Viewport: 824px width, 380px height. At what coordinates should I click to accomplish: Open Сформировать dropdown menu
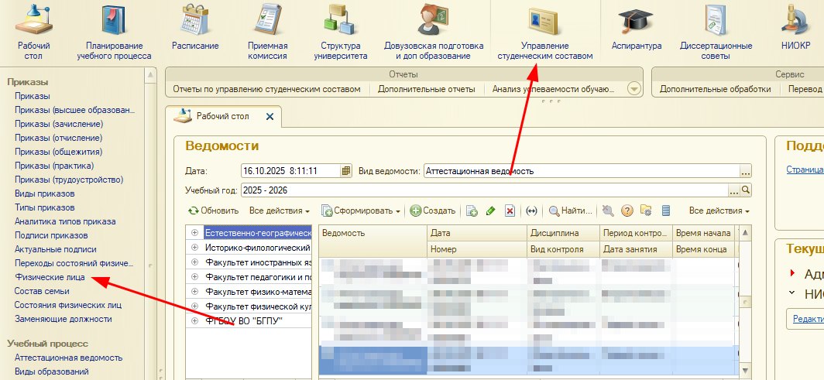(362, 211)
